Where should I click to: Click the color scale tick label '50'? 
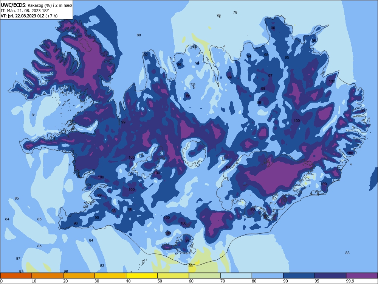pos(160,281)
